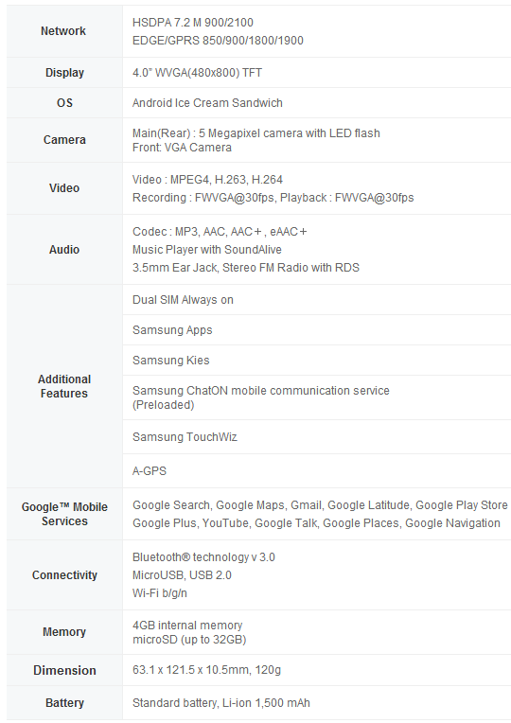511x723 pixels.
Task: Click the Network row header
Action: (64, 31)
